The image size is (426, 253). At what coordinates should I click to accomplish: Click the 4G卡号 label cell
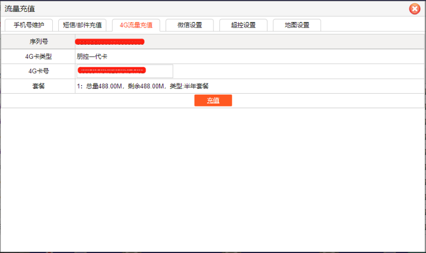coord(38,71)
